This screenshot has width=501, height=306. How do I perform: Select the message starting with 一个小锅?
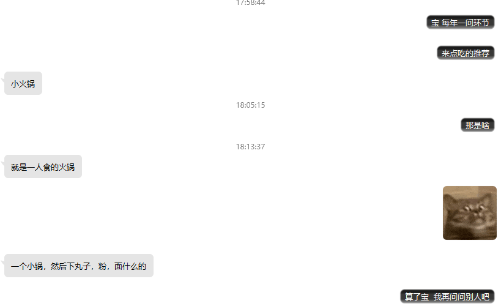(x=79, y=266)
